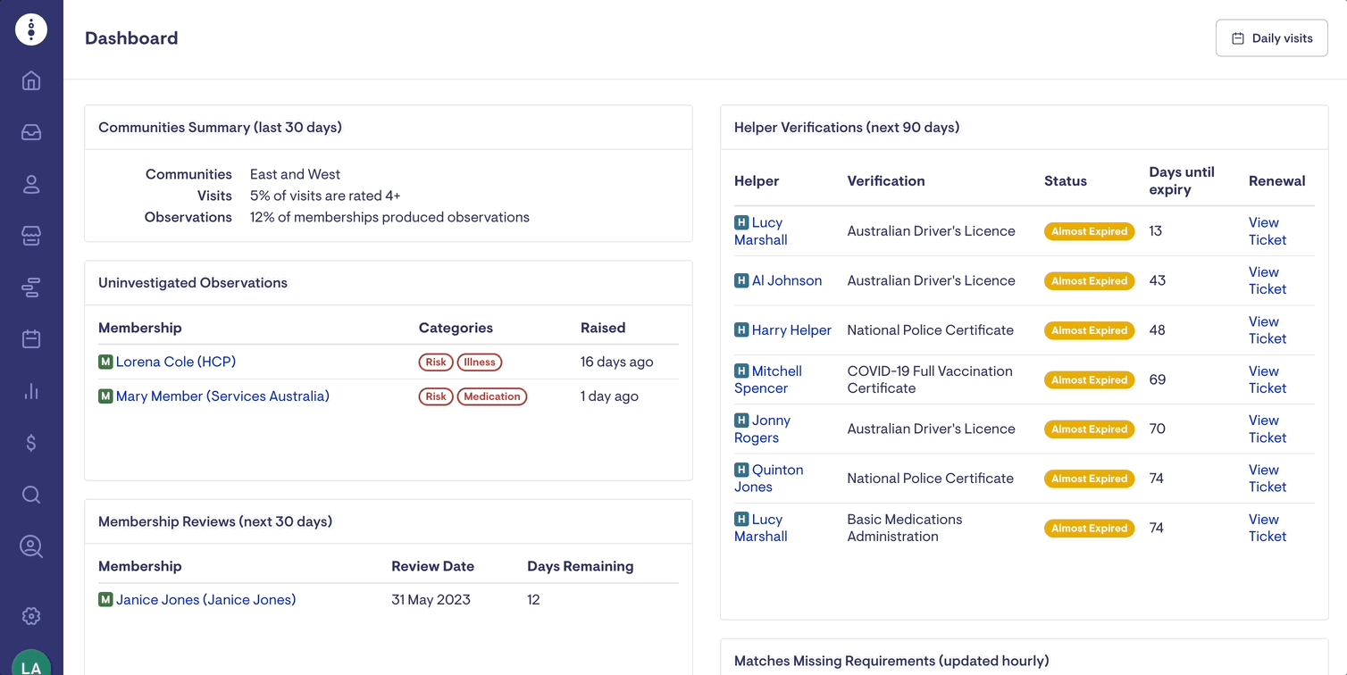Click the person search icon in sidebar
The width and height of the screenshot is (1347, 675).
pos(31,546)
